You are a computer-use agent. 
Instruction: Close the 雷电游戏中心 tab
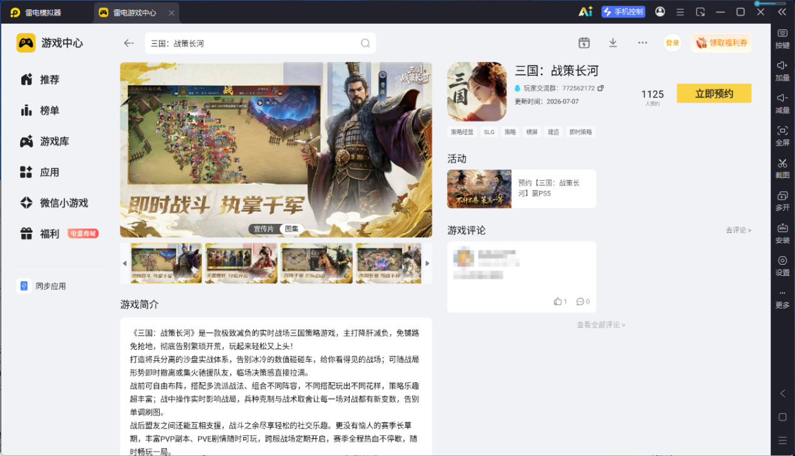172,13
